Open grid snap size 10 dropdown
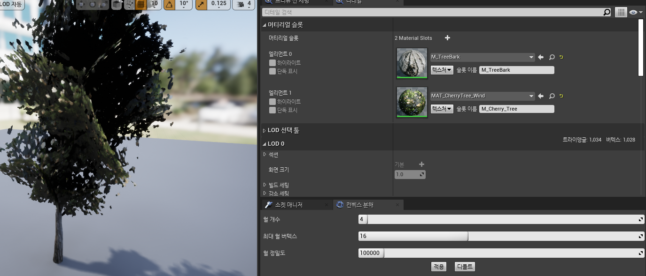 tap(154, 4)
